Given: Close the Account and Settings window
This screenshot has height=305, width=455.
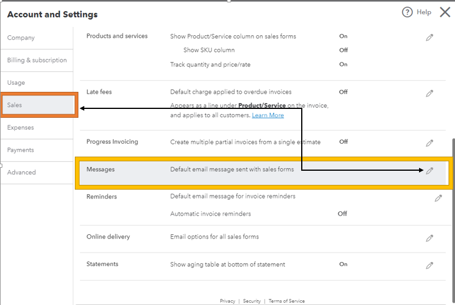Looking at the screenshot, I should (444, 12).
